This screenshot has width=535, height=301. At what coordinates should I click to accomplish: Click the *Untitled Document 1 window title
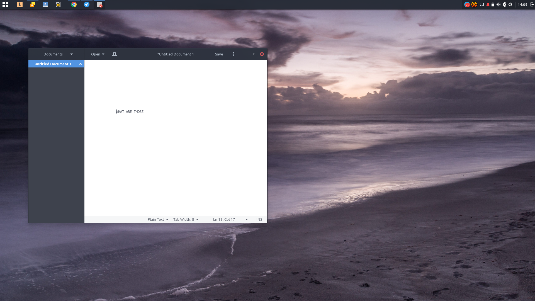[x=176, y=54]
